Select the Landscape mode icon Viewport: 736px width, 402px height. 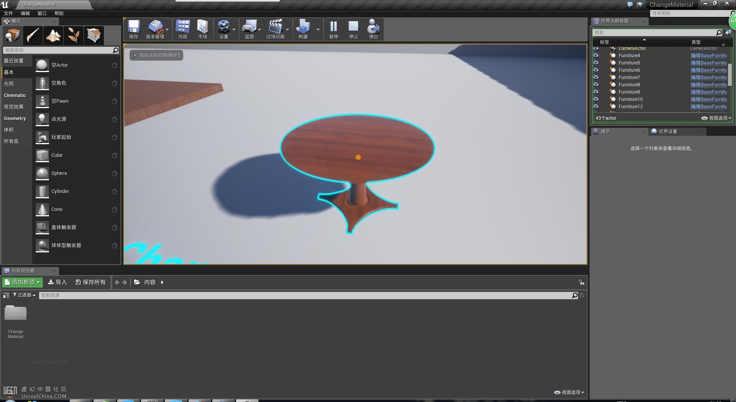[53, 35]
